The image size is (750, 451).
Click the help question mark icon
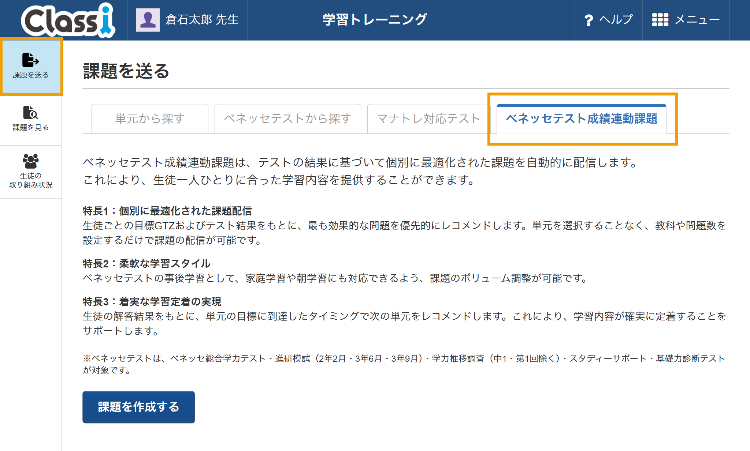pyautogui.click(x=589, y=20)
